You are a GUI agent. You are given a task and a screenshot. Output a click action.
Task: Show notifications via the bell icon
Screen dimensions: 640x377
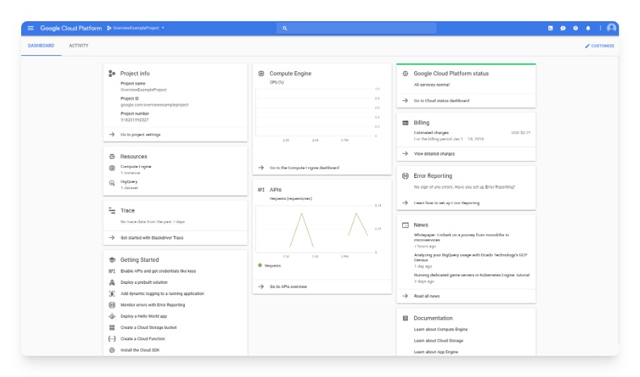(588, 28)
